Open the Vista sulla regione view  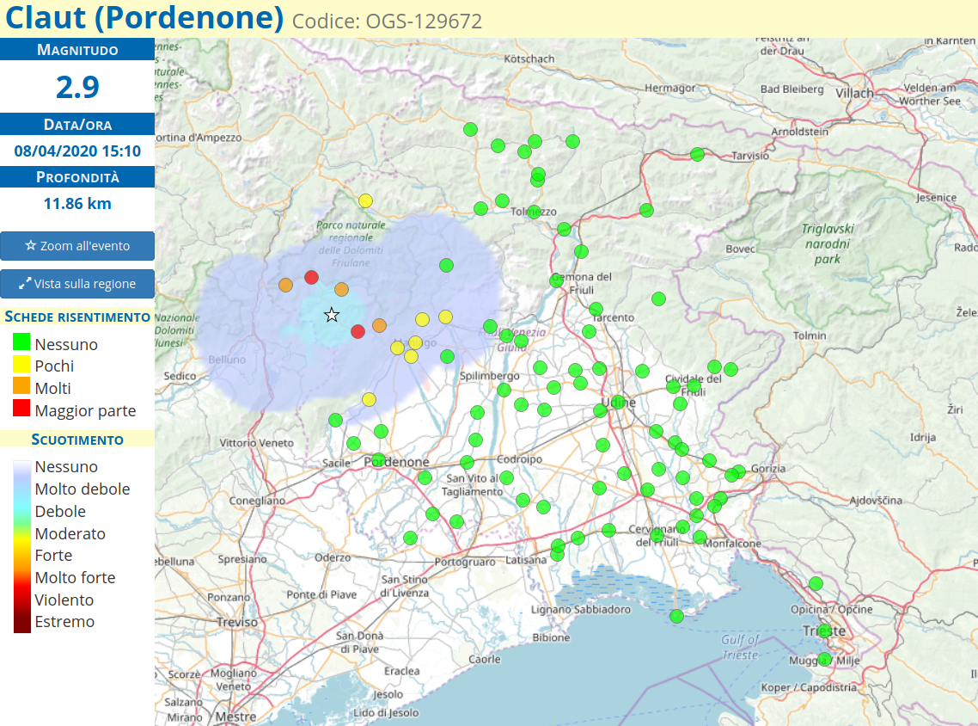click(x=77, y=284)
